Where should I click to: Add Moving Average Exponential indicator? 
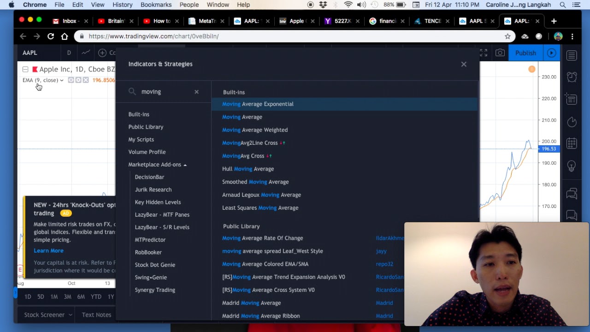point(344,104)
